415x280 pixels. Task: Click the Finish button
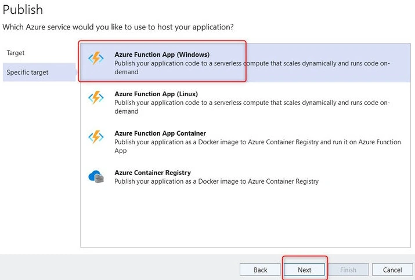[x=348, y=270]
